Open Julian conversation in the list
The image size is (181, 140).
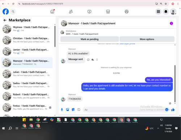27,74
